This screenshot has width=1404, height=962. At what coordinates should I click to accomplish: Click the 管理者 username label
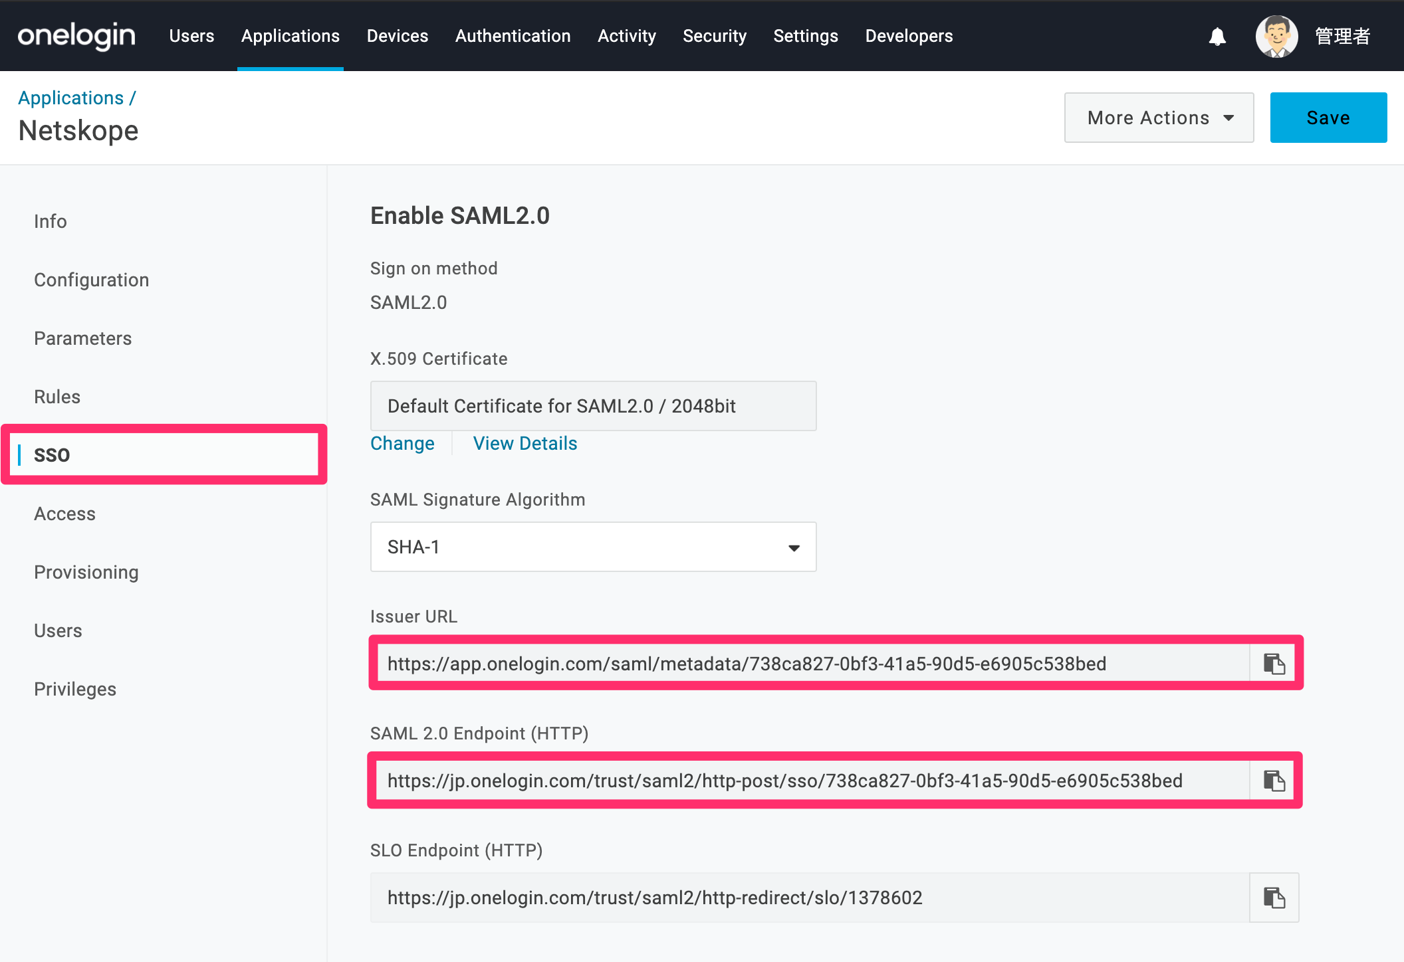[x=1343, y=37]
